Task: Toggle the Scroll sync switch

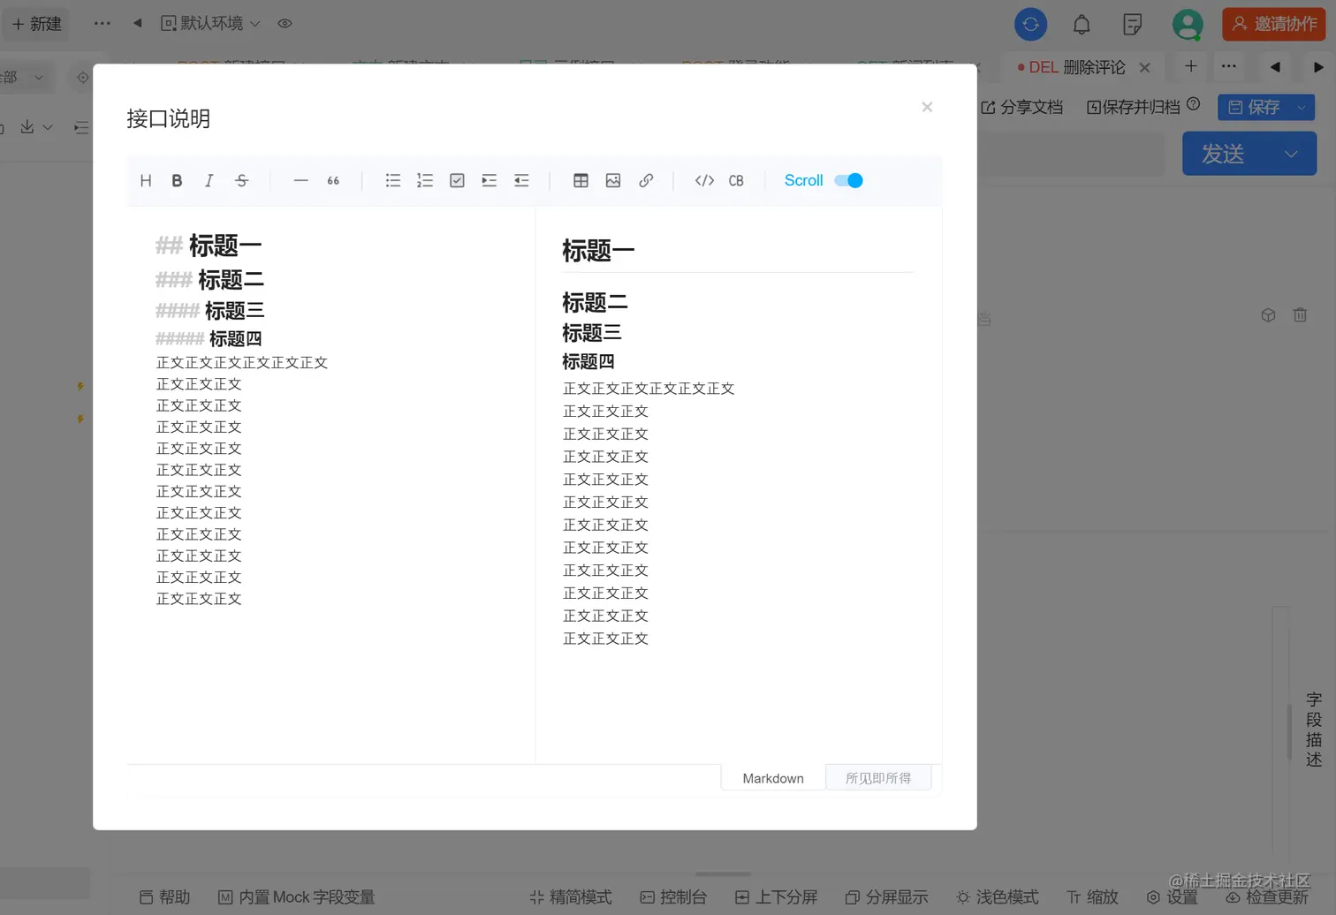Action: click(x=848, y=180)
